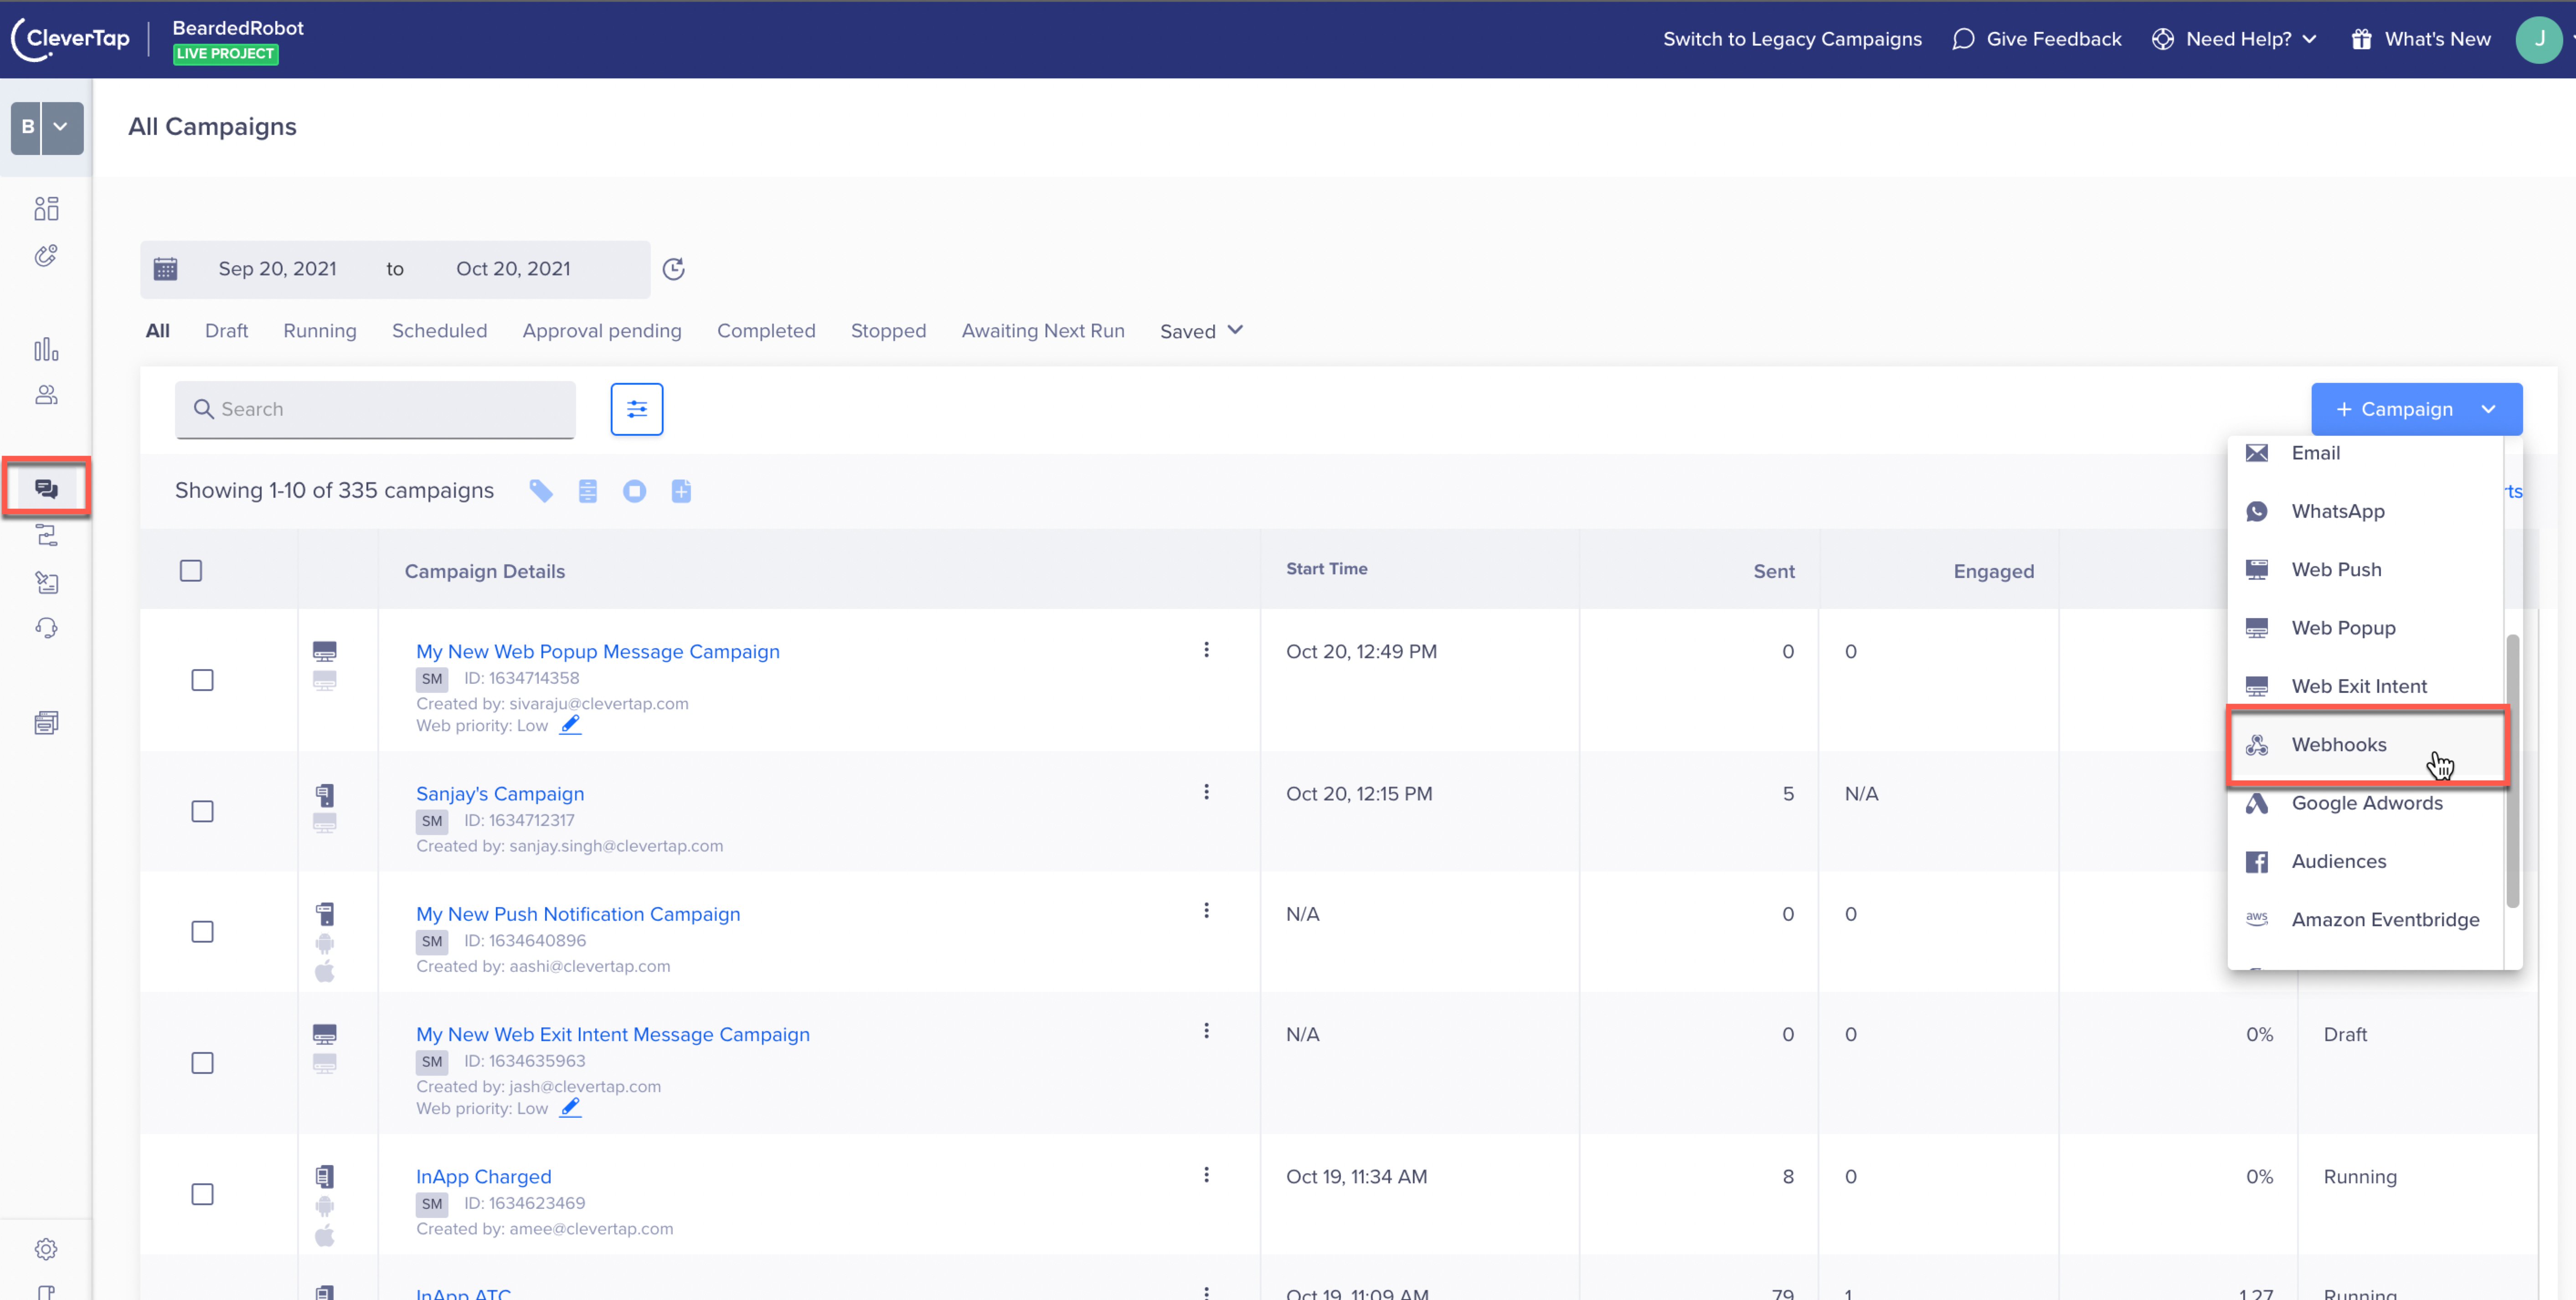This screenshot has height=1300, width=2576.
Task: Click the CleverTap logo
Action: (x=70, y=39)
